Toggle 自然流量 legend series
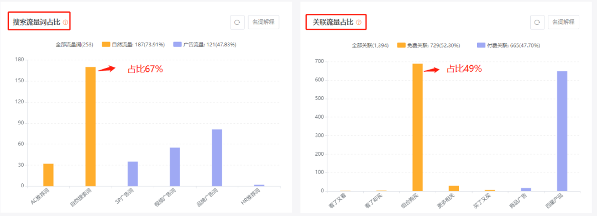The image size is (597, 216). (x=133, y=45)
